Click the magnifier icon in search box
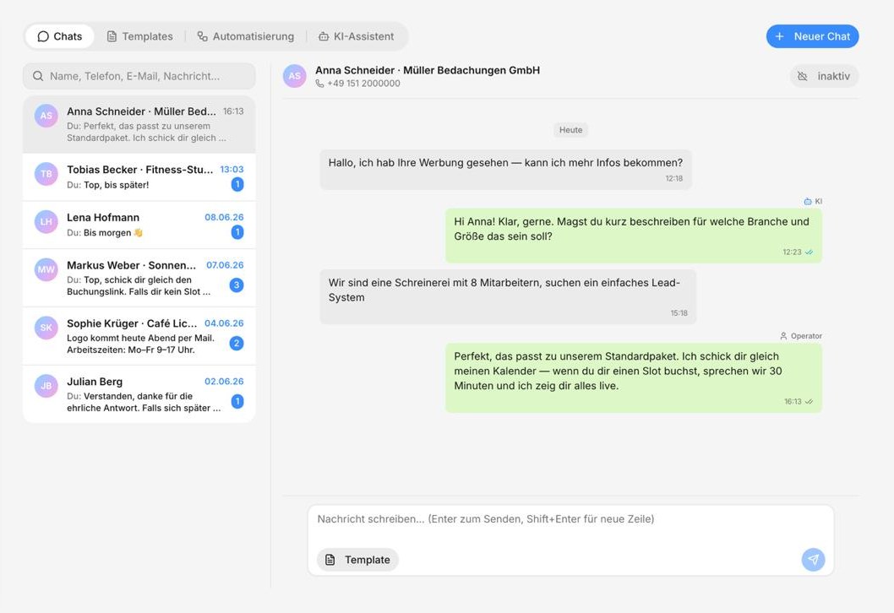This screenshot has height=613, width=894. coord(38,76)
